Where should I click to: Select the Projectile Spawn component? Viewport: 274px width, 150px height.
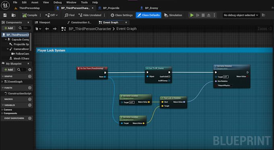pos(19,45)
